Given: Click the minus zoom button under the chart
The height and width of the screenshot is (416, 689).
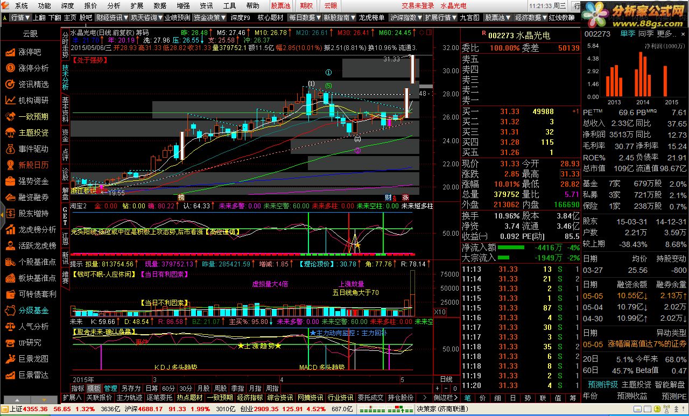Looking at the screenshot, I should point(446,388).
